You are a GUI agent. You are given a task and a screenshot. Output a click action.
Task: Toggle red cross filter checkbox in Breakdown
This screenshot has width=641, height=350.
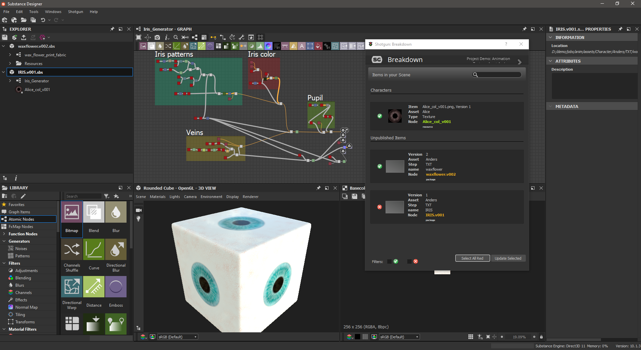[409, 262]
